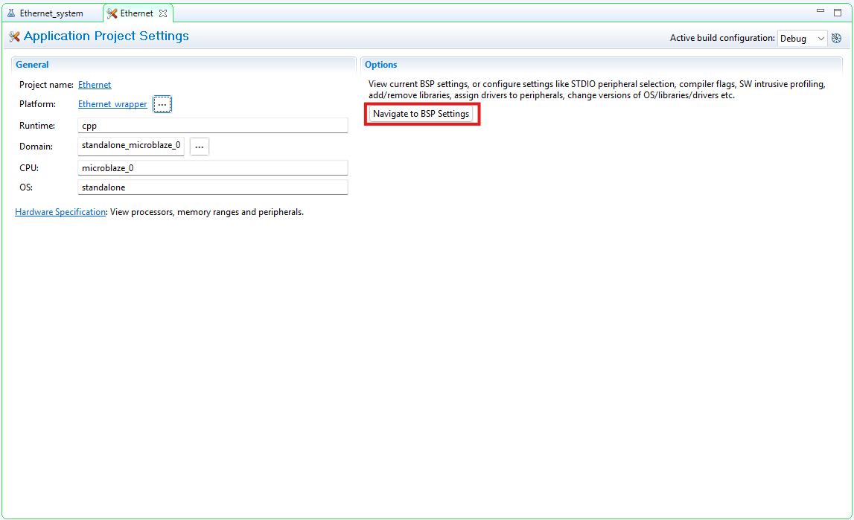Click the tools icon on Ethernet tab

coord(112,13)
